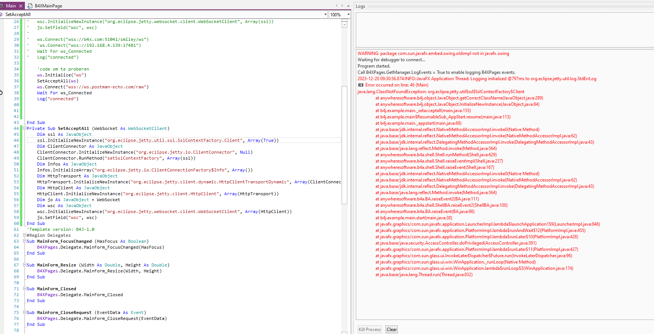Click the ws.Connect postman-echo line
Screen dimensions: 654x334
(x=93, y=87)
